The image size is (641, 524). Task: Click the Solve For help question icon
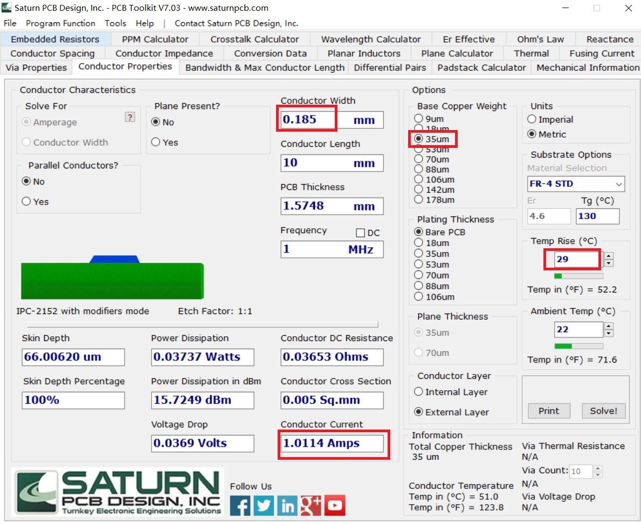click(129, 117)
